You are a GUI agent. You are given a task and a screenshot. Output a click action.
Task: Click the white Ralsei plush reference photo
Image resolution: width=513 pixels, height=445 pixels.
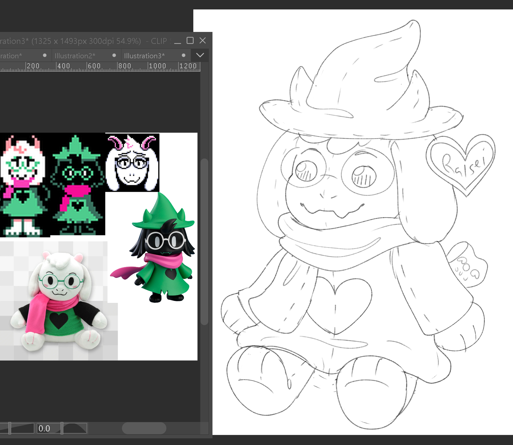(58, 301)
